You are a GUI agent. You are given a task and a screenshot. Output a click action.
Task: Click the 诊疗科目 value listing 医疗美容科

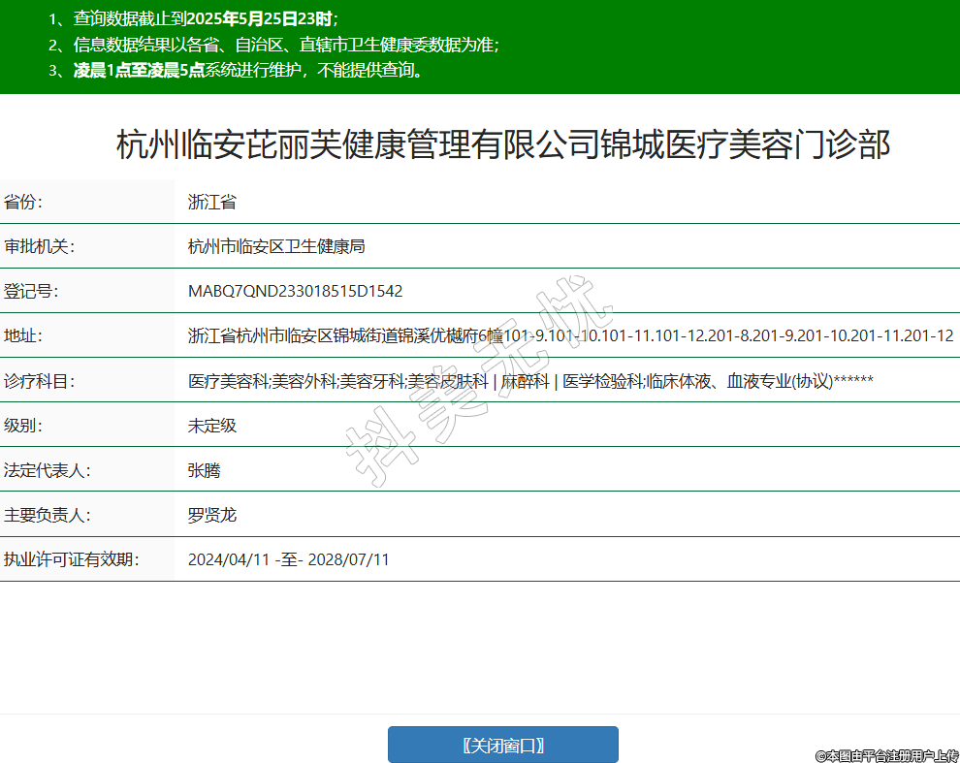click(x=530, y=380)
